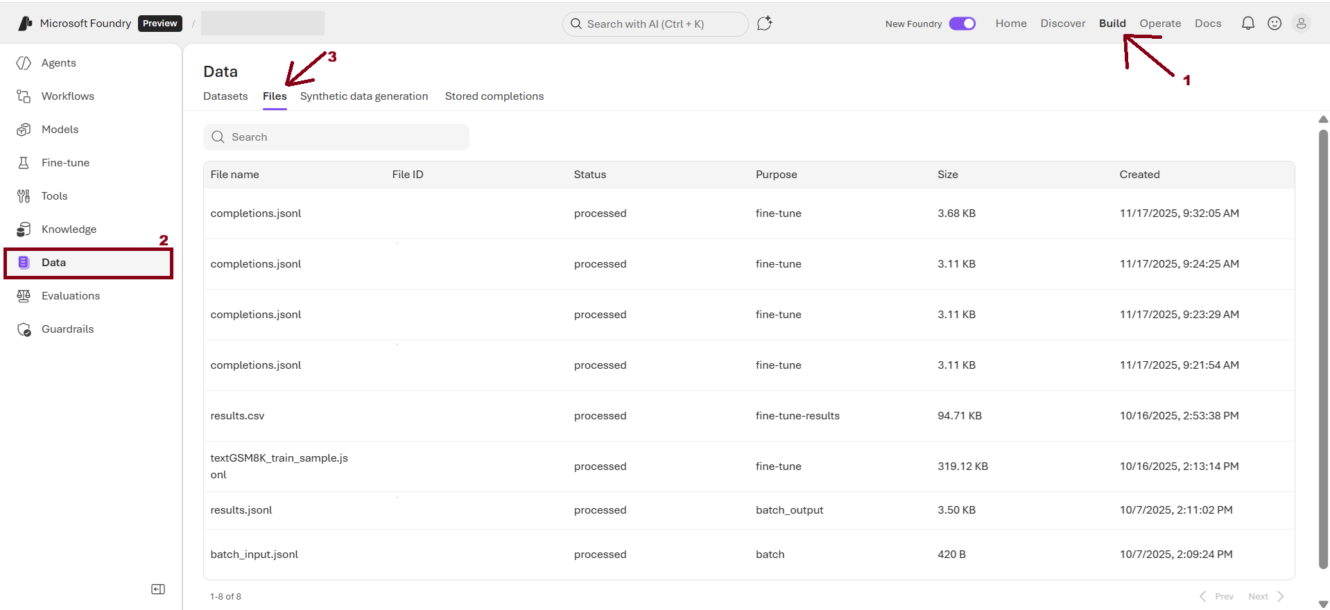Click the feedback smiley icon

tap(1275, 24)
